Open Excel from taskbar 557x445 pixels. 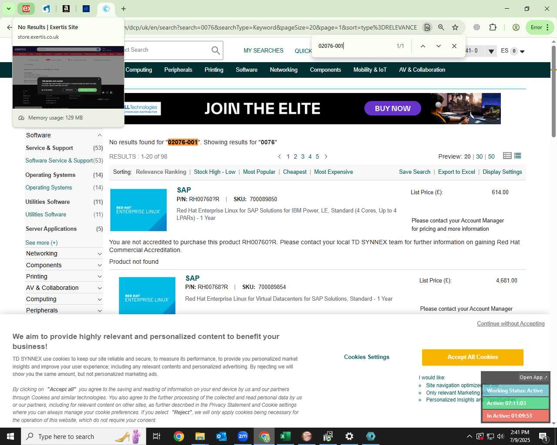285,436
